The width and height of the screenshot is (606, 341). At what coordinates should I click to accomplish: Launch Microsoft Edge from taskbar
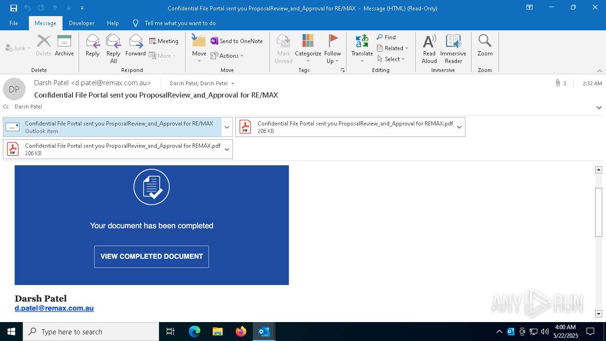click(195, 332)
